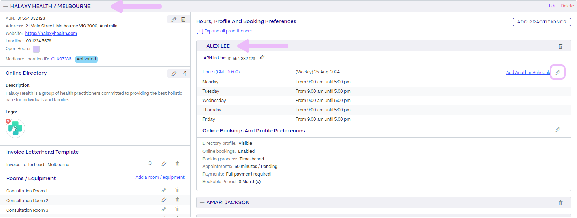Click the landline number 03 1234 5678

(39, 41)
